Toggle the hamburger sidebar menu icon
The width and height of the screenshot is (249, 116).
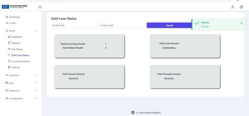(40, 7)
